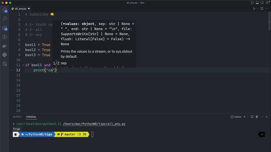Run the Python file with play button
This screenshot has width=271, height=152.
coord(254,8)
